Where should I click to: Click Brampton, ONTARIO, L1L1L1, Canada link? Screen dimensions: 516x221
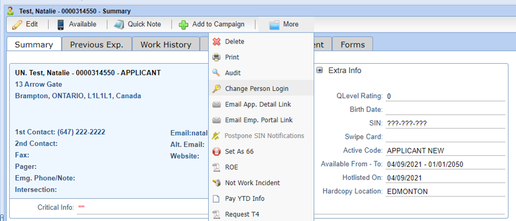tap(78, 96)
